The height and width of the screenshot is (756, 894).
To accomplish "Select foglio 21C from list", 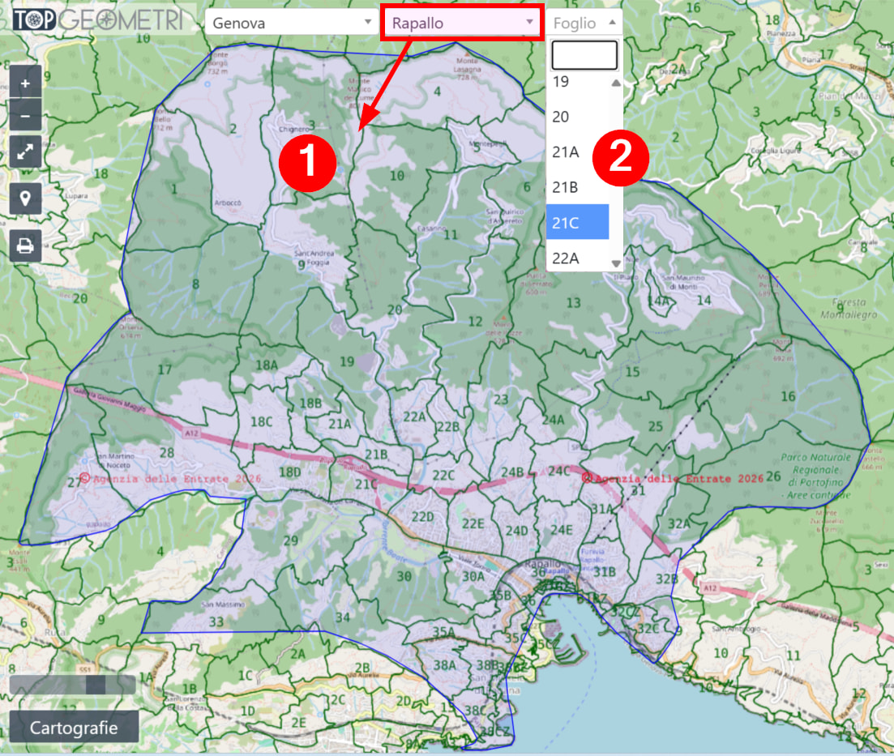I will tap(577, 222).
